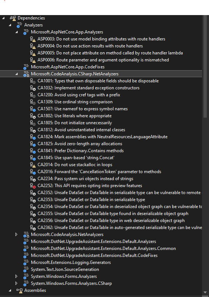This screenshot has height=297, width=209.
Task: Collapse the Analyzers node
Action: (10, 25)
